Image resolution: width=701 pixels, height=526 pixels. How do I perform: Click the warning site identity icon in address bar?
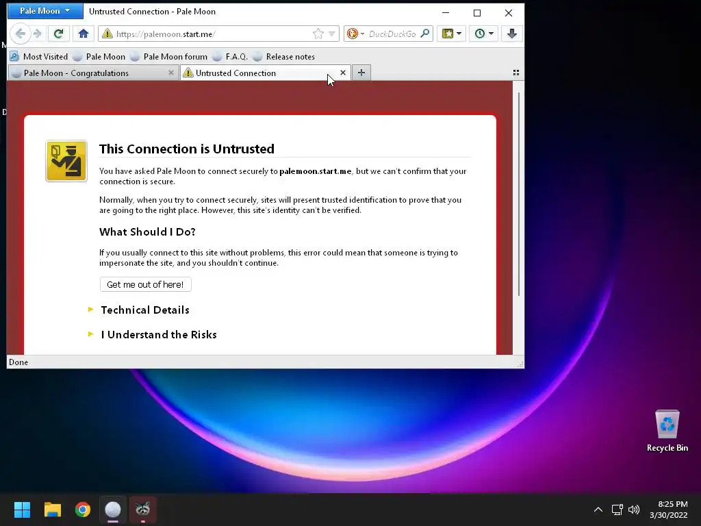(x=107, y=34)
